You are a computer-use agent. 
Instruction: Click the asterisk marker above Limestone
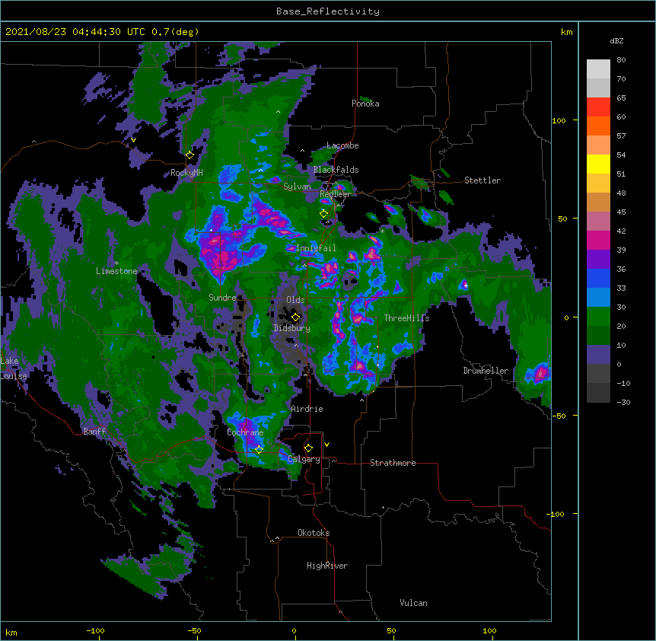tap(116, 263)
